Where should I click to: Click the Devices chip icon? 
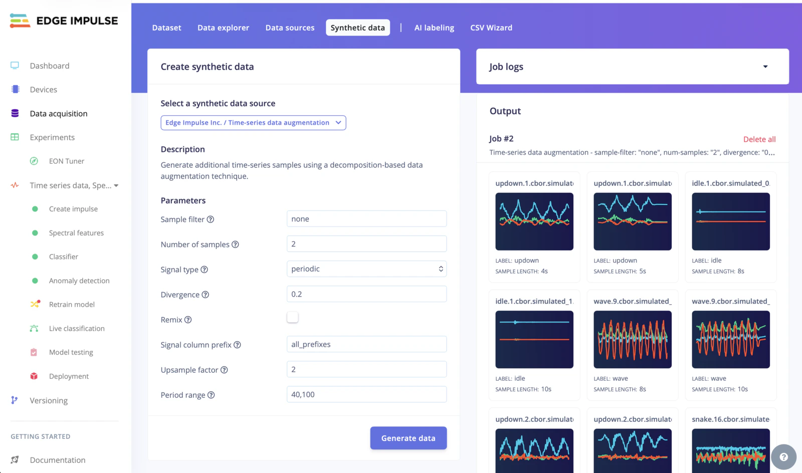point(16,89)
